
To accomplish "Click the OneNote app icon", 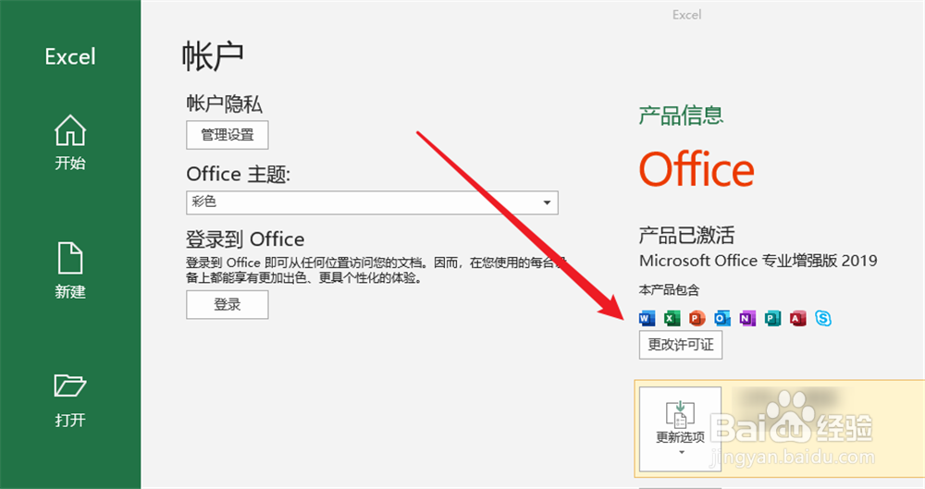I will (747, 319).
